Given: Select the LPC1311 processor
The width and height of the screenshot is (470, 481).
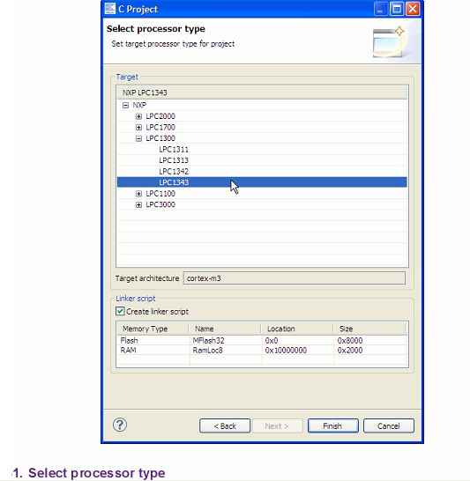Looking at the screenshot, I should coord(174,150).
